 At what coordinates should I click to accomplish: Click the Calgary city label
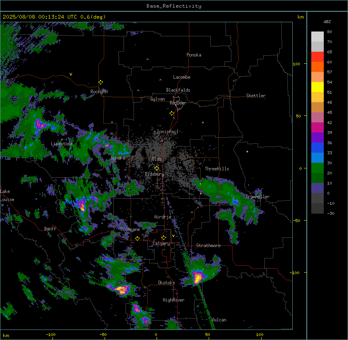pyautogui.click(x=161, y=243)
